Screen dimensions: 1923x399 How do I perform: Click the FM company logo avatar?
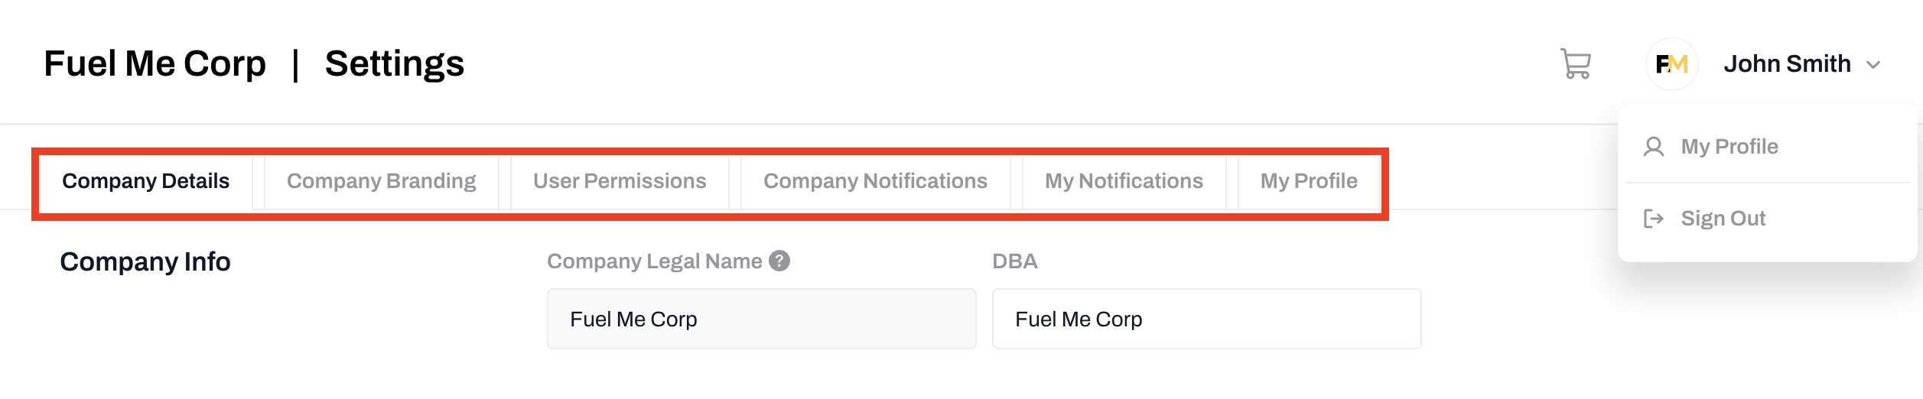[1671, 64]
